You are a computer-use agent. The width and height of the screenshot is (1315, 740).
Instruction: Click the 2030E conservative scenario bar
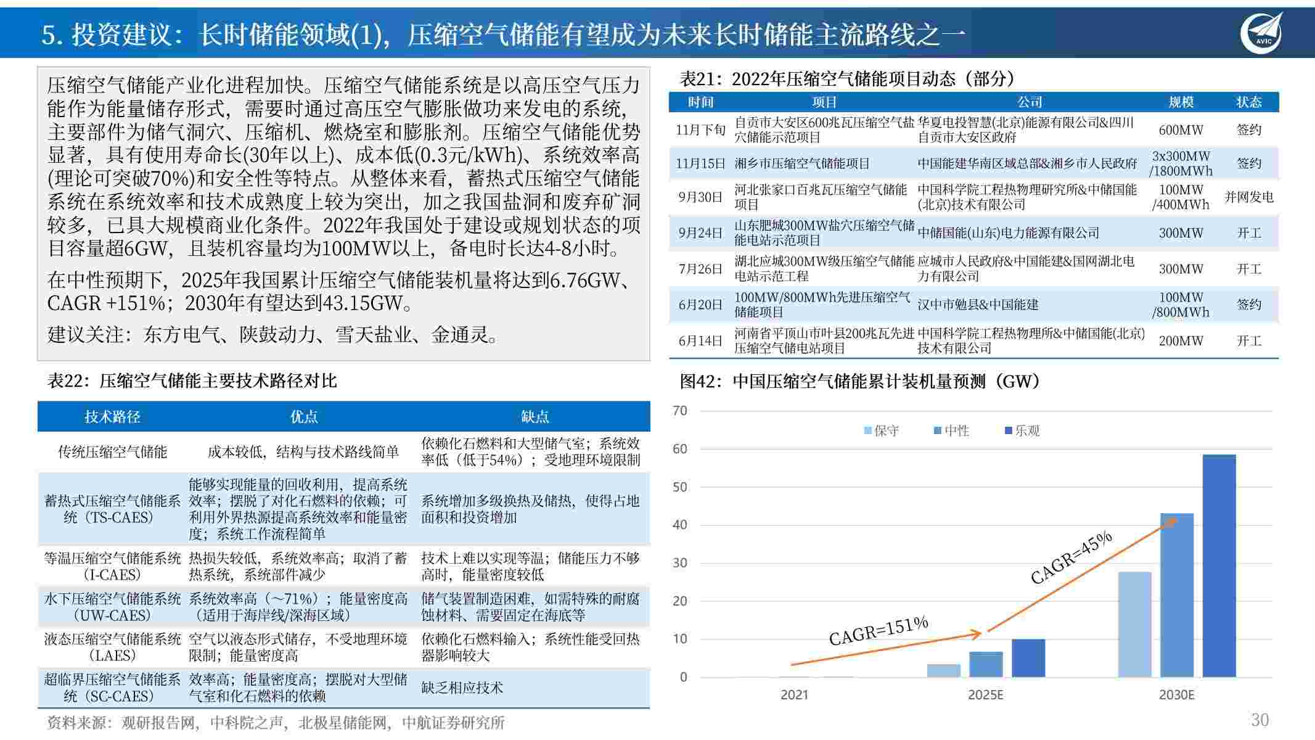tap(1134, 625)
